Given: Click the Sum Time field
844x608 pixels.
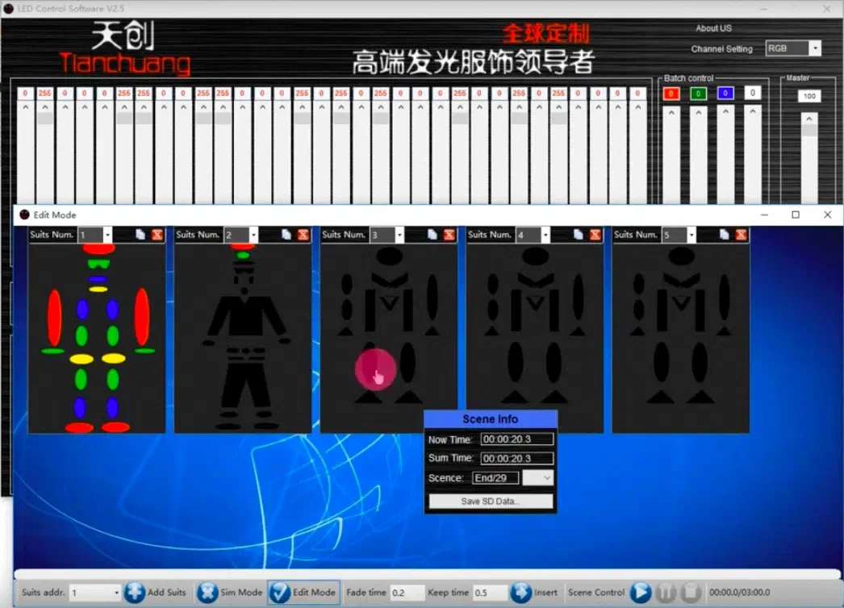Looking at the screenshot, I should tap(516, 459).
